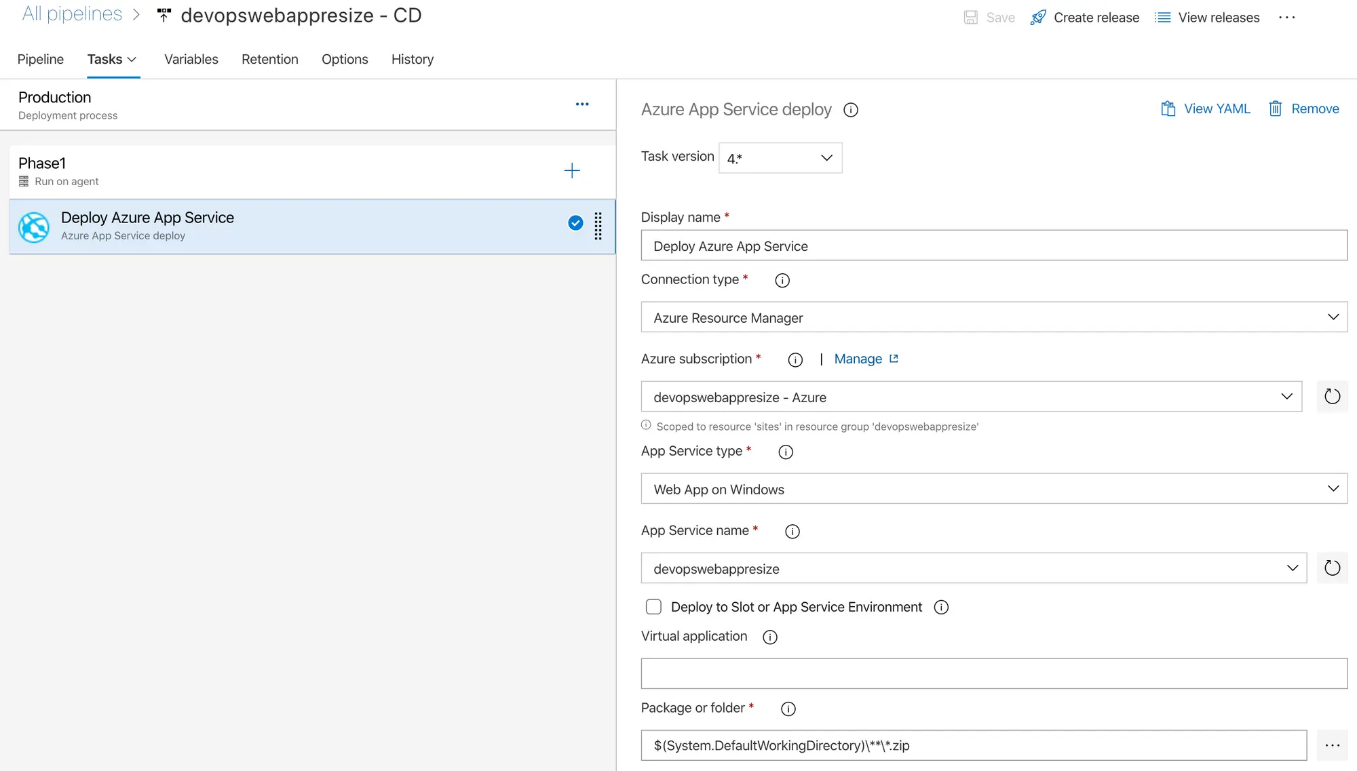
Task: Open Production stage ellipsis menu
Action: click(582, 104)
